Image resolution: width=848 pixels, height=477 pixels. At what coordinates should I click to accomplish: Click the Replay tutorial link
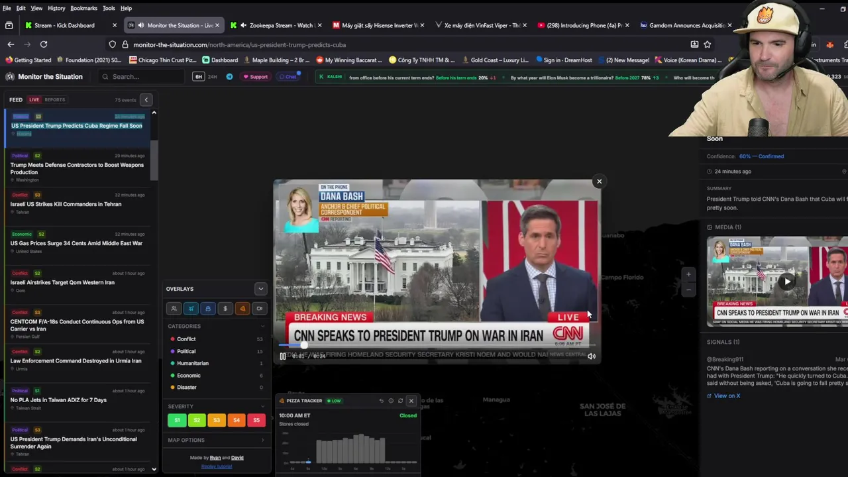click(x=216, y=466)
